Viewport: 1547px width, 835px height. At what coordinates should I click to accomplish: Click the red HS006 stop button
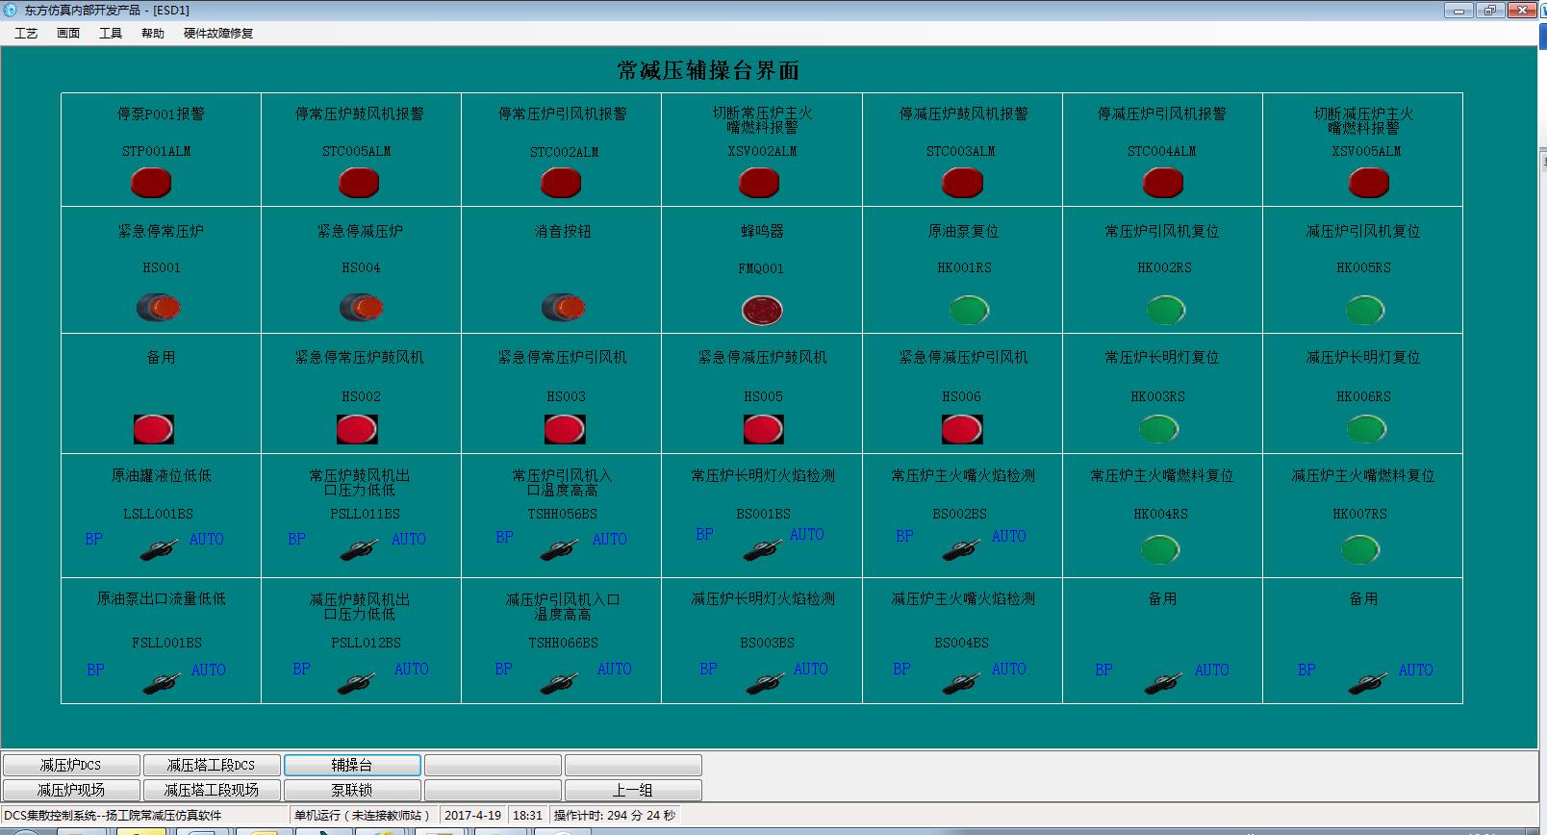tap(962, 429)
